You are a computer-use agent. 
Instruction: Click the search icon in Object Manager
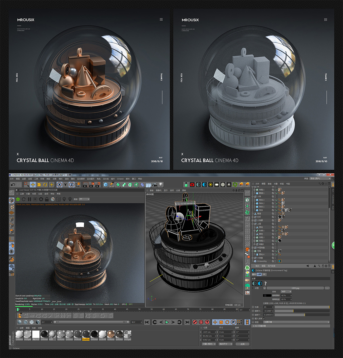click(x=319, y=184)
